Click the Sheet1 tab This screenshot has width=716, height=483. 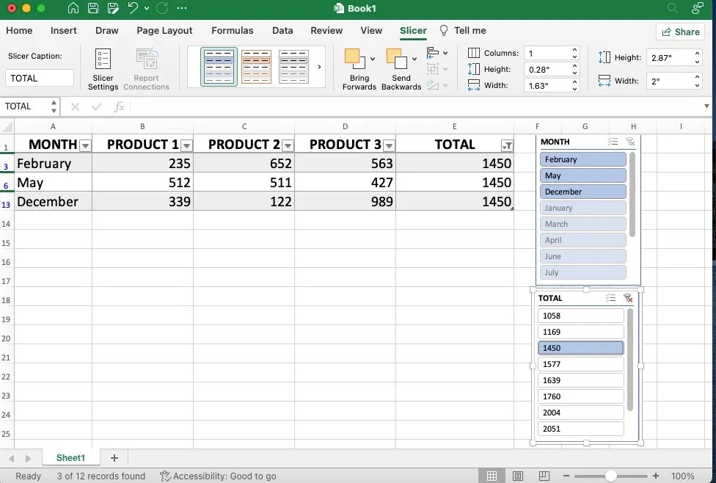coord(70,457)
